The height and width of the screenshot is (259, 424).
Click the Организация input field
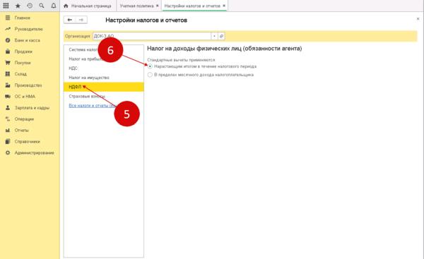point(152,36)
